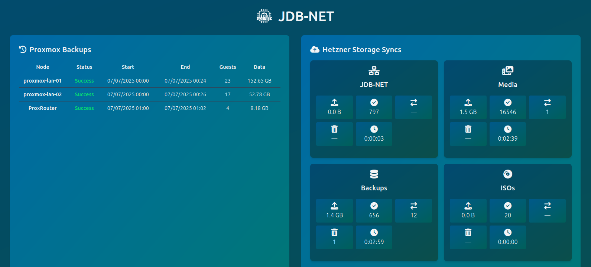Viewport: 591px width, 267px height.
Task: Click the 152.65 GB data value
Action: coord(260,81)
